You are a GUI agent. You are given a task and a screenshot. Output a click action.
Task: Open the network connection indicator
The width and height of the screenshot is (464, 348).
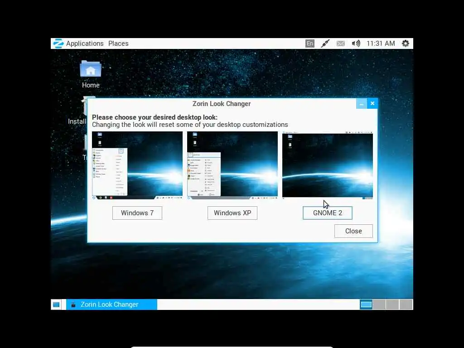(x=325, y=43)
